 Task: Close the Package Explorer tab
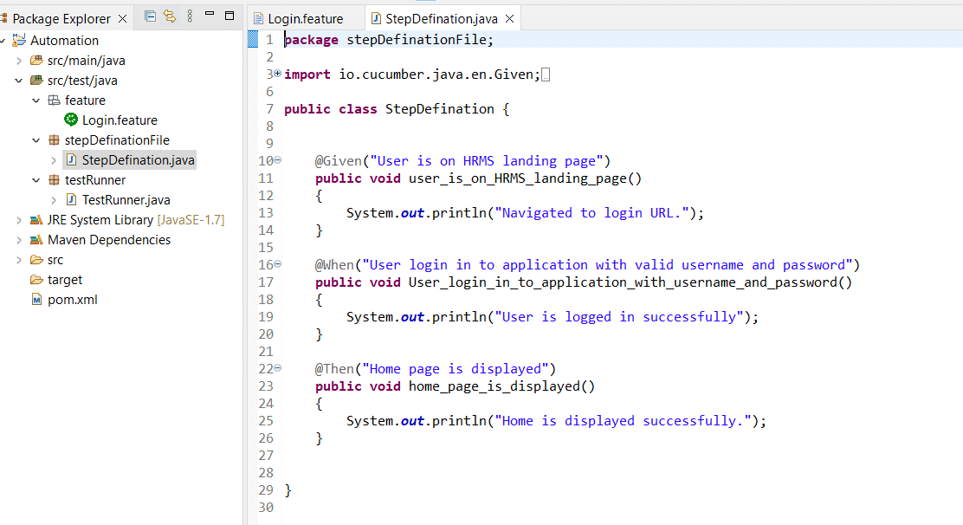tap(123, 19)
